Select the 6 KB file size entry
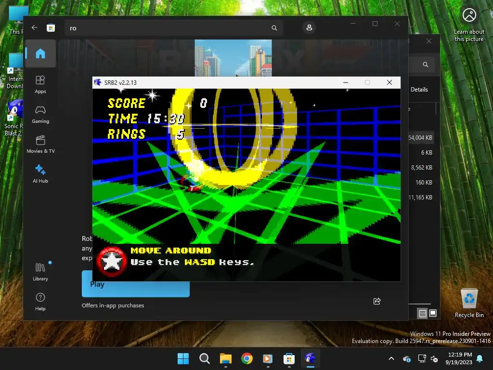Screen dimensions: 493x370 (427, 153)
